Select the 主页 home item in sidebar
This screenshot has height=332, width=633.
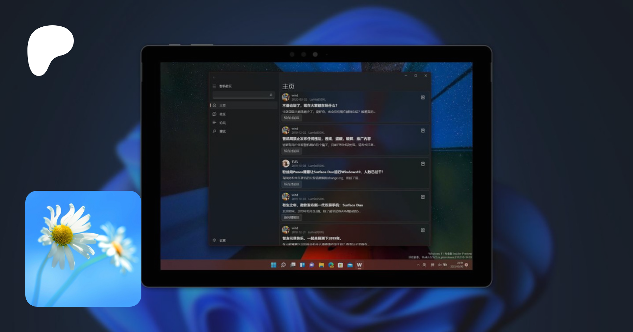[x=223, y=105]
